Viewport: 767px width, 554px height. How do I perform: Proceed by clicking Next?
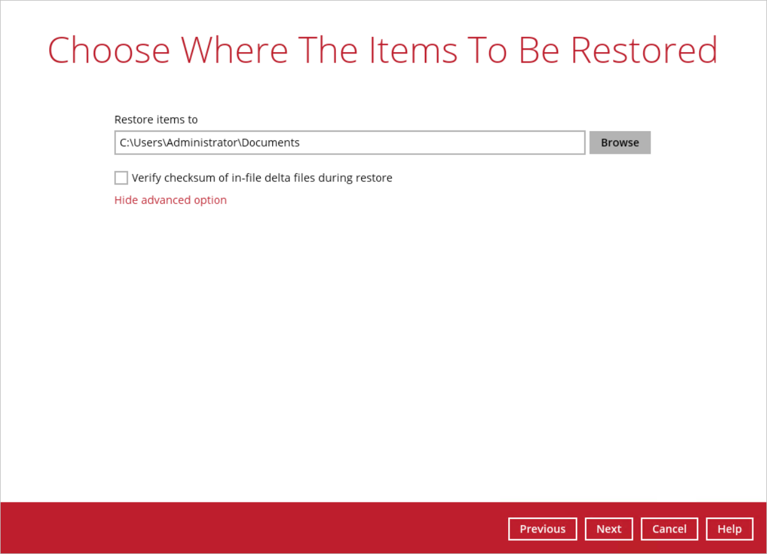tap(608, 529)
